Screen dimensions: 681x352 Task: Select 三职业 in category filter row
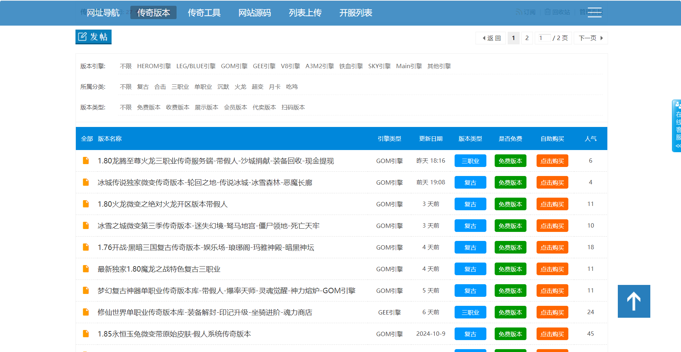(x=180, y=87)
